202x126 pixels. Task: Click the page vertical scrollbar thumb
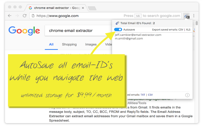coord(197,23)
